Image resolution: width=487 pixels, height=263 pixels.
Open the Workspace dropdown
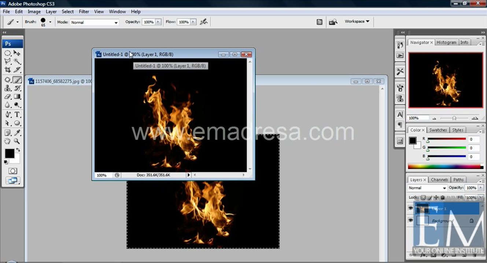coord(357,22)
